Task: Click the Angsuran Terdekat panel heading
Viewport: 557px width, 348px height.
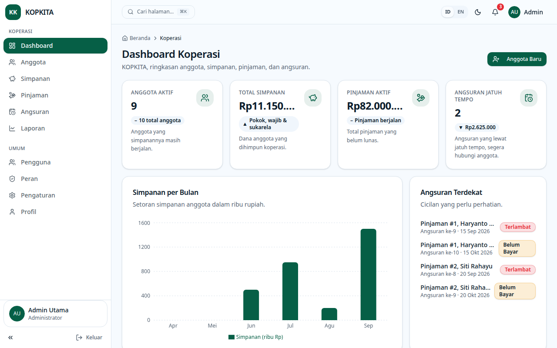Action: pyautogui.click(x=451, y=192)
